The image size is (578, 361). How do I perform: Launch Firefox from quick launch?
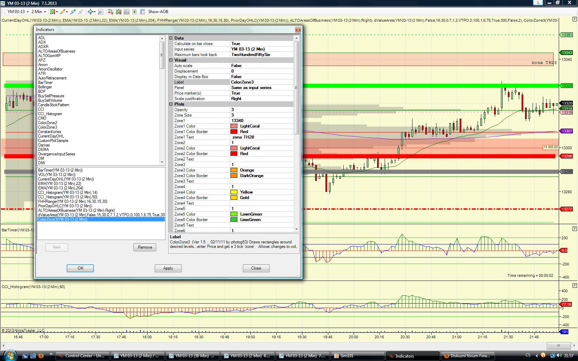click(x=41, y=355)
